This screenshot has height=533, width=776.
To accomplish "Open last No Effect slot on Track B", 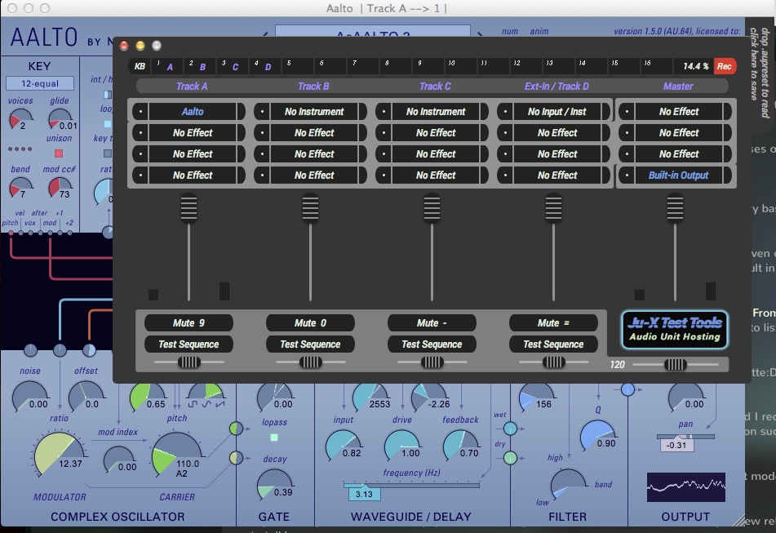I will coord(314,175).
